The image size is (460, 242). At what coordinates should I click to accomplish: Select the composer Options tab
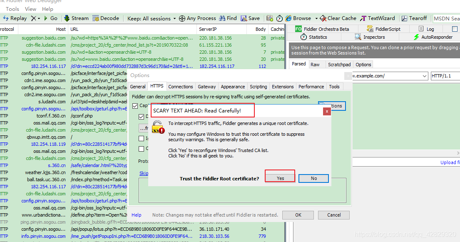click(363, 64)
